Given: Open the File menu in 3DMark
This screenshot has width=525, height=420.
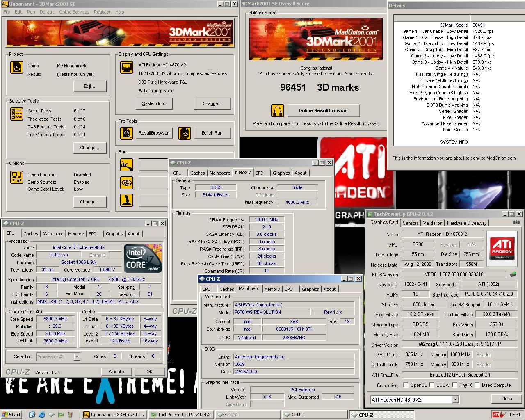Looking at the screenshot, I should click(x=7, y=12).
